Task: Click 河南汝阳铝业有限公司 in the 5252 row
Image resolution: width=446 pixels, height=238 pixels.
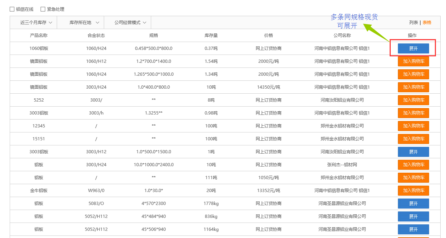Action: (342, 100)
